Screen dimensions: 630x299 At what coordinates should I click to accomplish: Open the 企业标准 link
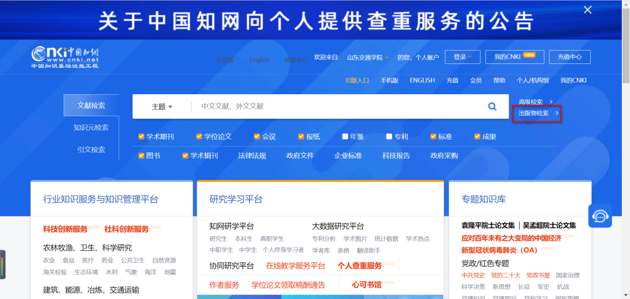click(348, 155)
